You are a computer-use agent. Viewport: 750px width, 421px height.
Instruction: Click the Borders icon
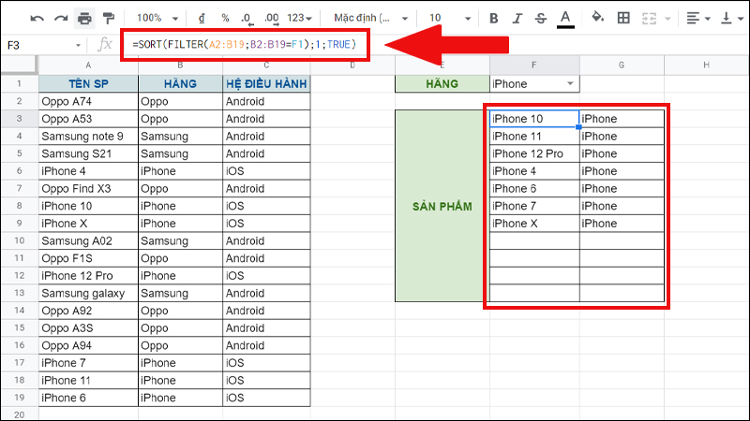click(623, 18)
